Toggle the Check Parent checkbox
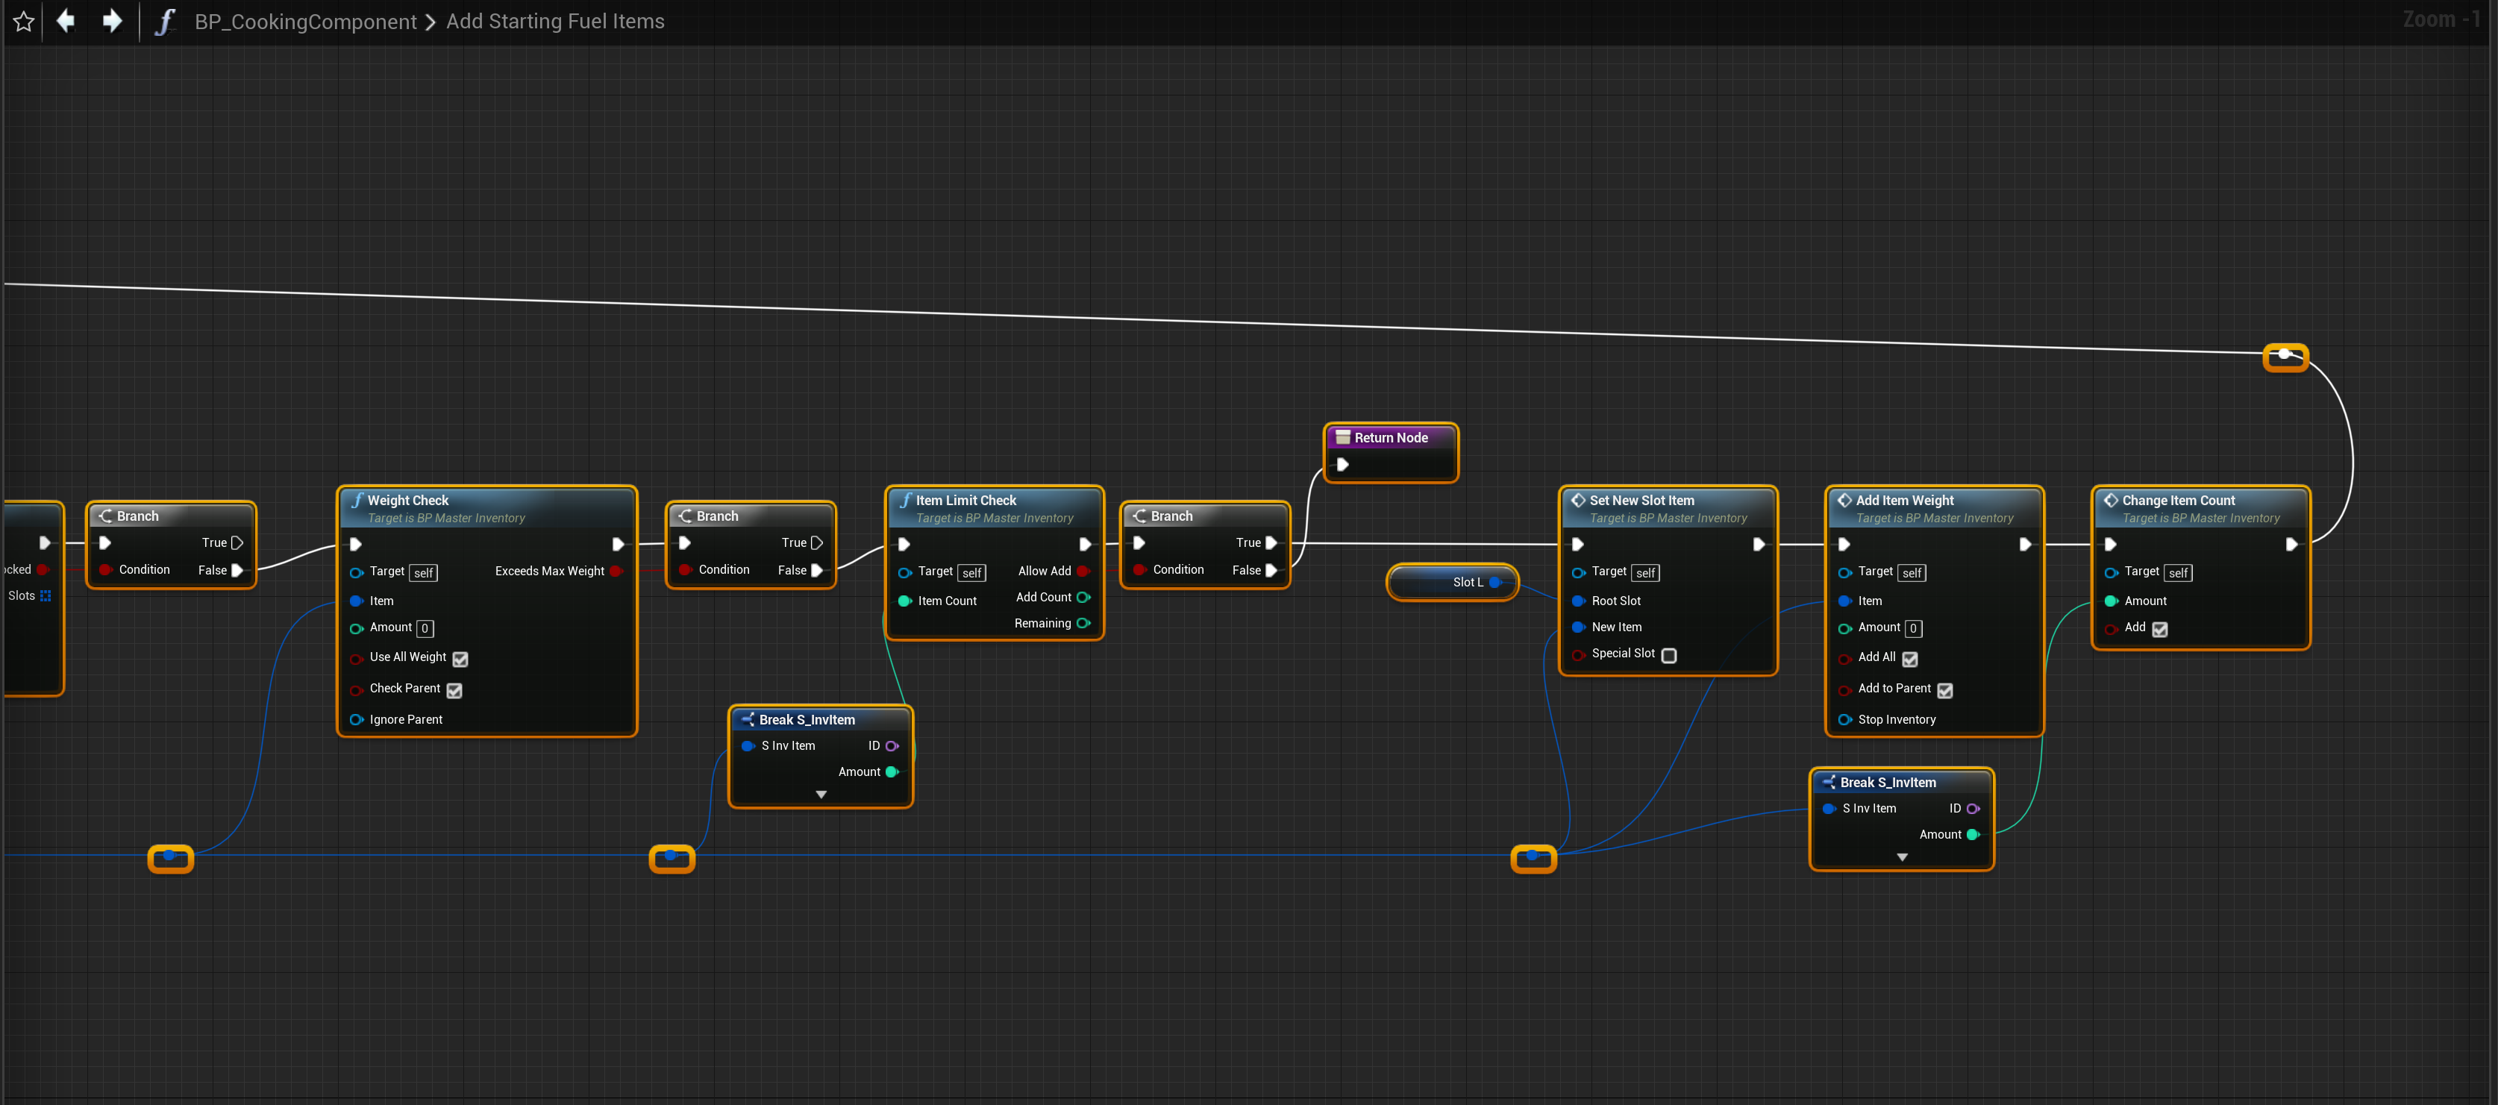Screen dimensions: 2498x1105 (455, 690)
